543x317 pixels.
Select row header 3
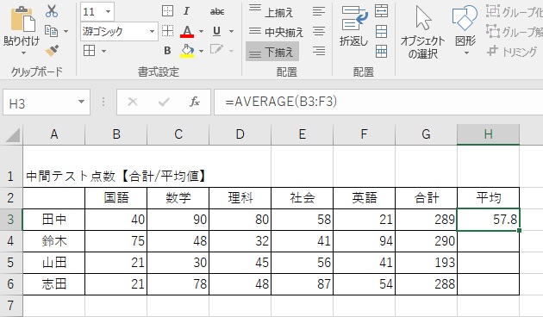pyautogui.click(x=10, y=220)
